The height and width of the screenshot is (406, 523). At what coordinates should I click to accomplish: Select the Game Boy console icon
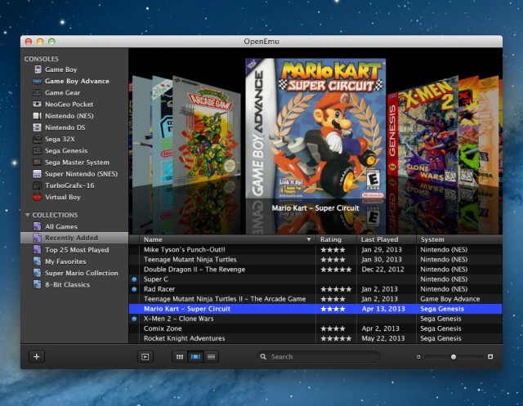click(x=38, y=69)
